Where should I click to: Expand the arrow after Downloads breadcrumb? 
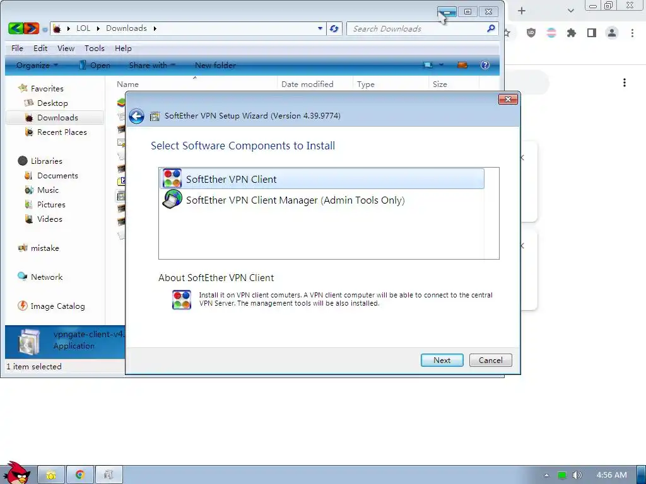155,28
